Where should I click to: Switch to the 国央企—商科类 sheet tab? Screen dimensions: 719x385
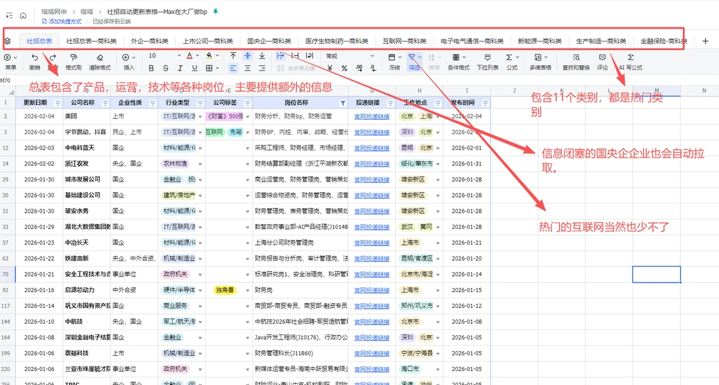(x=268, y=41)
